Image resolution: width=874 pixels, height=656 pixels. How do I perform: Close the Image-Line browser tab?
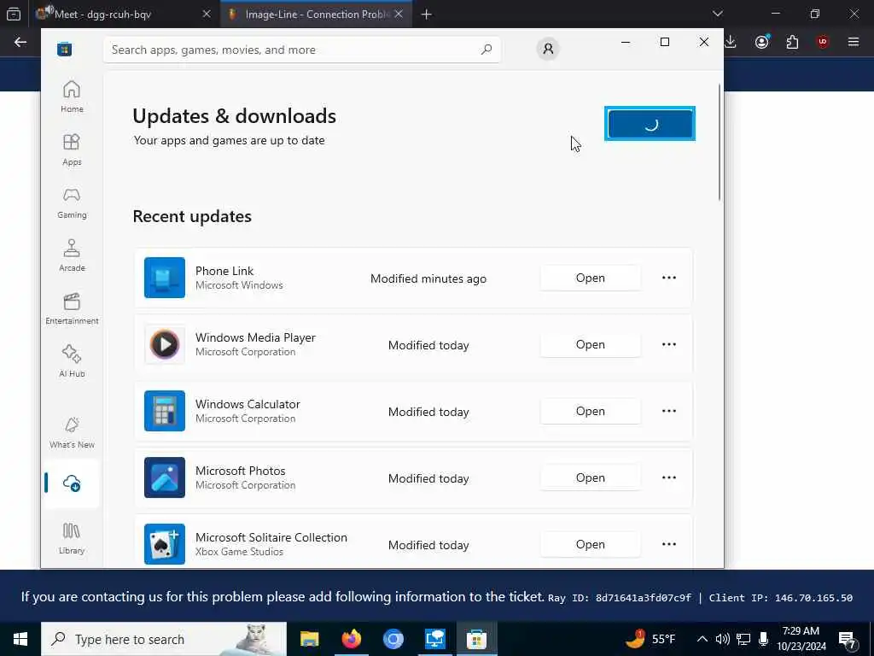pyautogui.click(x=399, y=14)
